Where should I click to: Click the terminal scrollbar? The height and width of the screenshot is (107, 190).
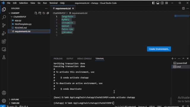click(171, 101)
